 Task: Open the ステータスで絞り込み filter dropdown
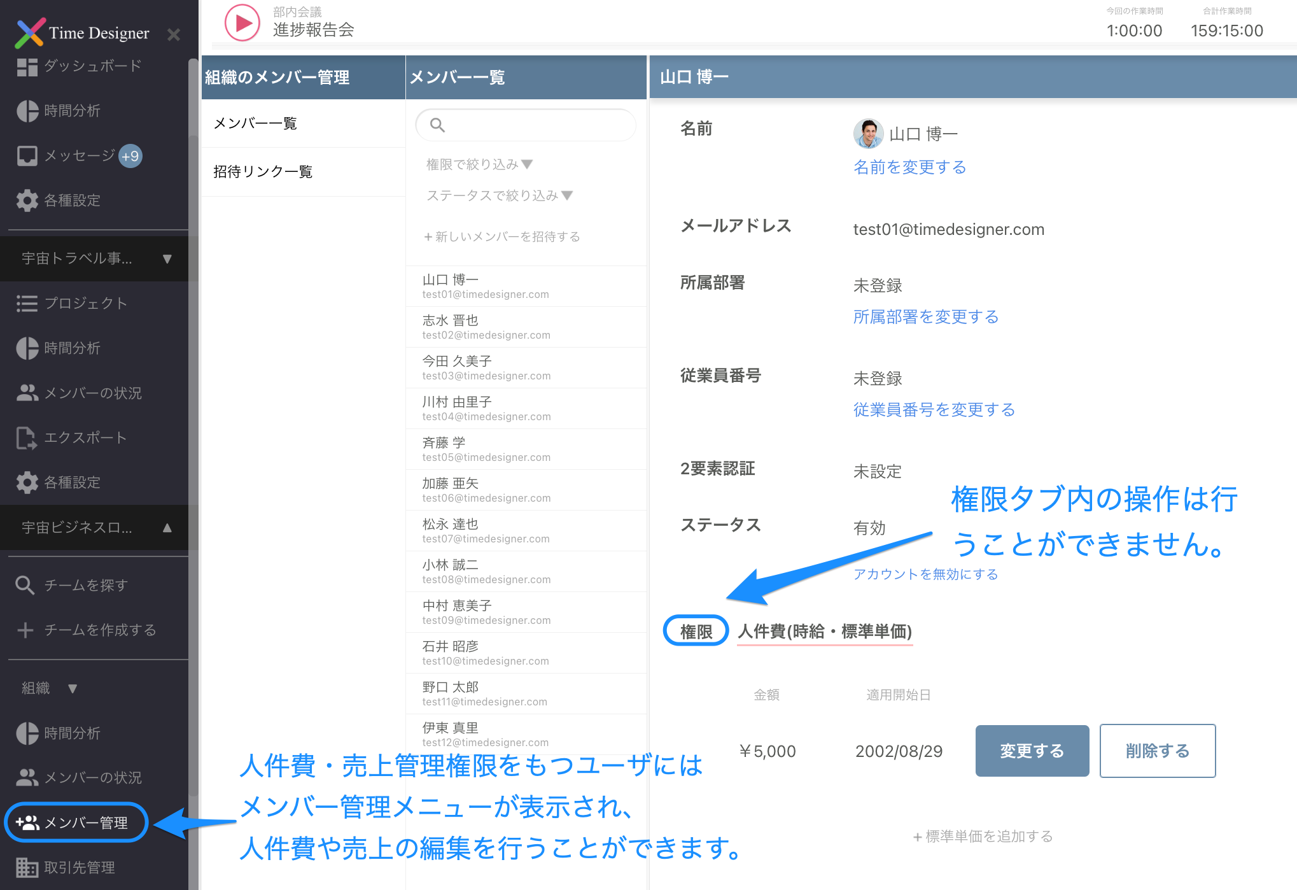click(x=499, y=195)
